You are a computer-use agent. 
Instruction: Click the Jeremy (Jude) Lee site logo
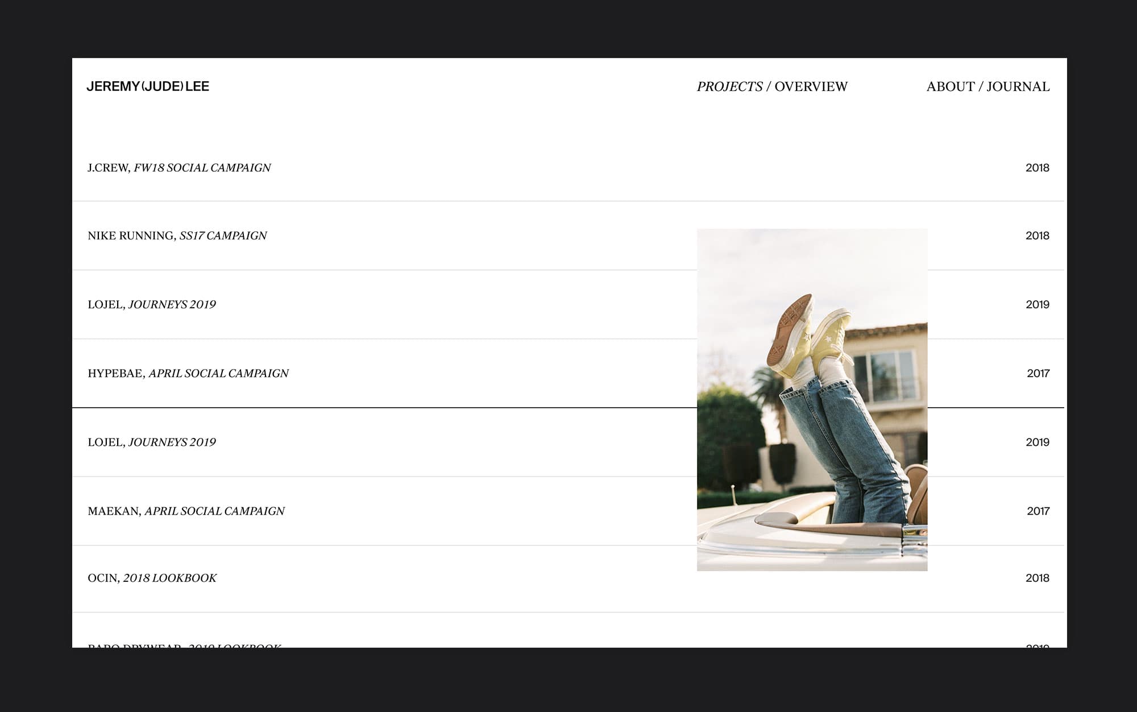[148, 86]
